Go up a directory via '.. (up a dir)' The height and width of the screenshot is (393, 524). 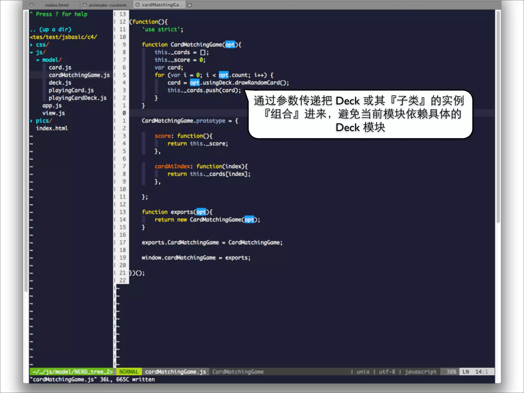(51, 29)
